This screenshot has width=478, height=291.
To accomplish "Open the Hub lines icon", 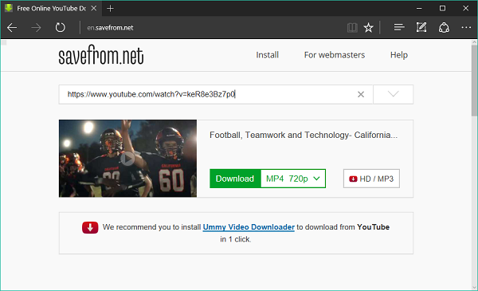I will [399, 27].
